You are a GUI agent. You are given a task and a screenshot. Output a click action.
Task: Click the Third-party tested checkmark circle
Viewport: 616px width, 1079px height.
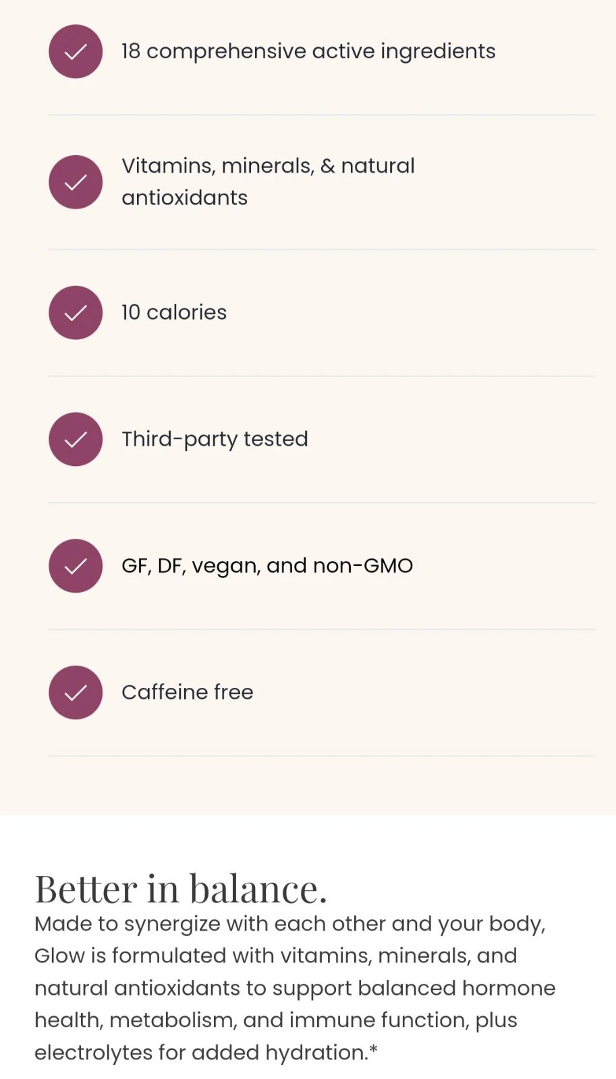76,439
